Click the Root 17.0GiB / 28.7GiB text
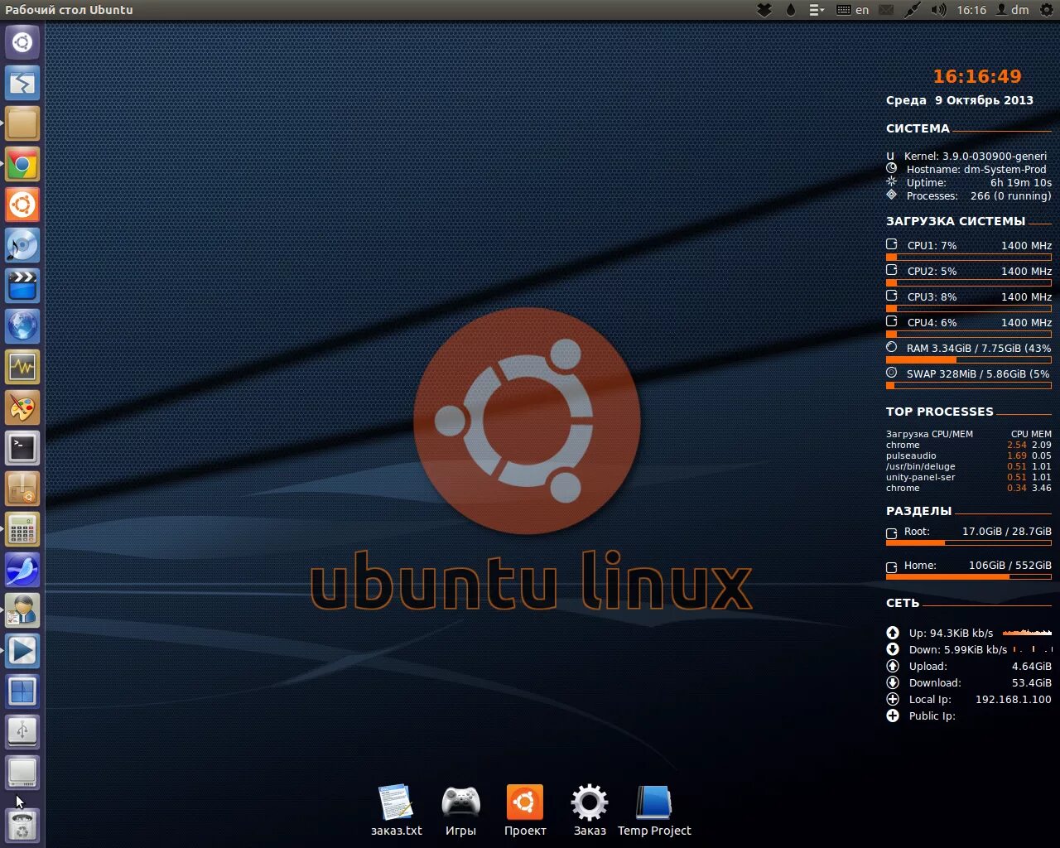This screenshot has width=1060, height=848. [978, 532]
